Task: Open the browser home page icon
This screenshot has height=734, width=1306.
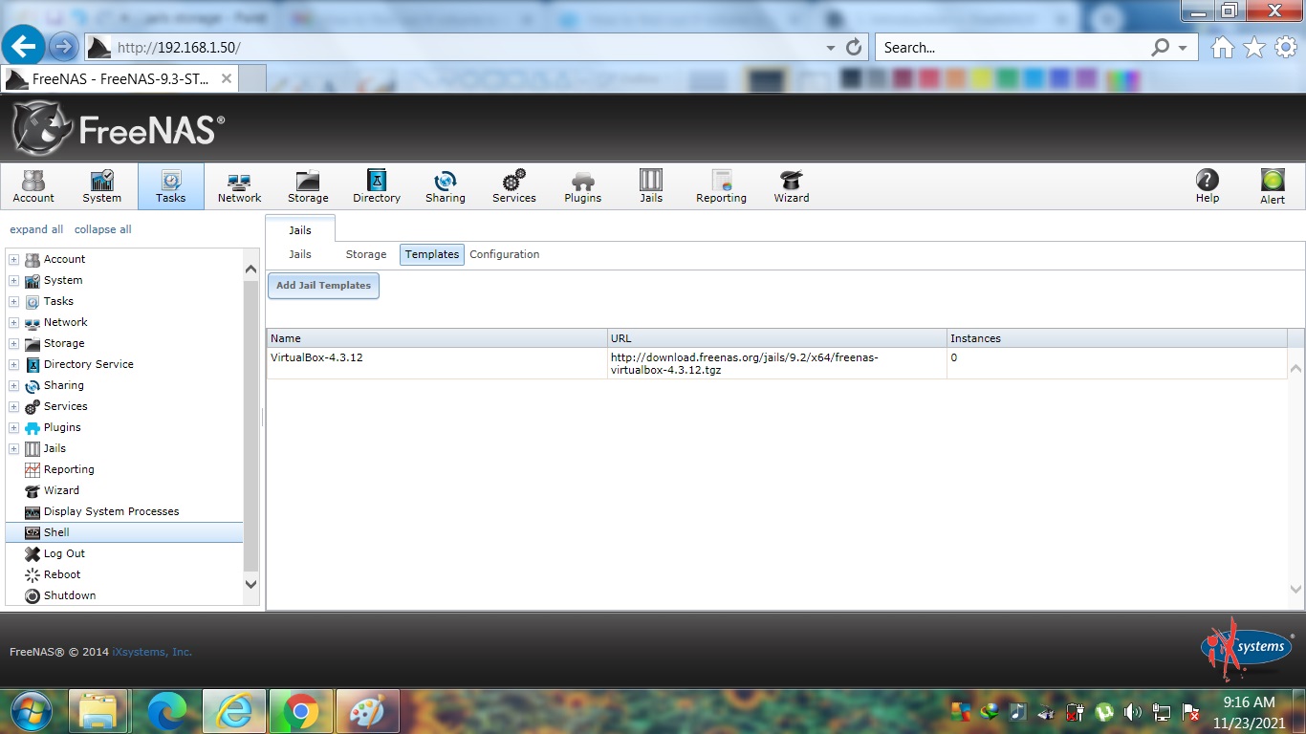Action: tap(1222, 48)
